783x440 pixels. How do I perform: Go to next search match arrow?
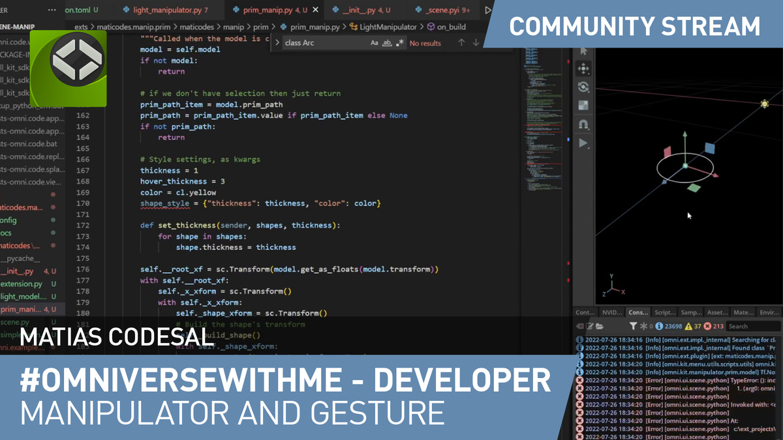click(476, 42)
